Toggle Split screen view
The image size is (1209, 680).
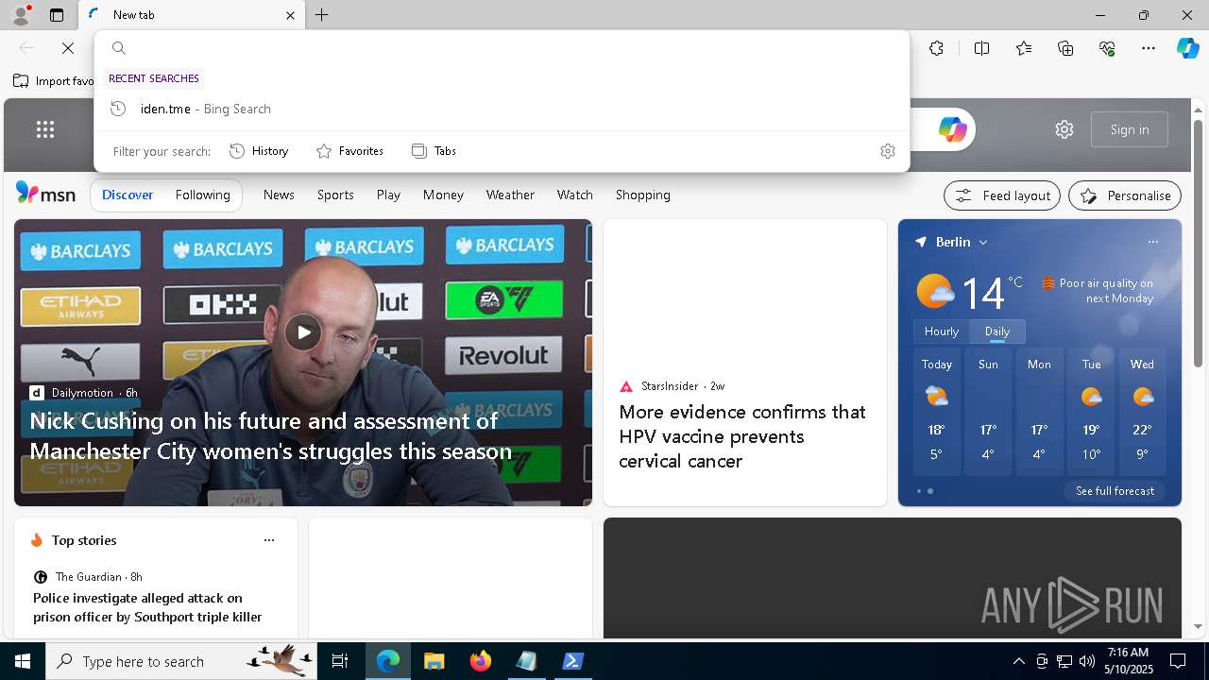click(x=981, y=48)
